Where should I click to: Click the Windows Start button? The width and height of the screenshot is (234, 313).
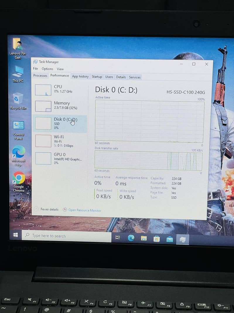click(x=16, y=235)
